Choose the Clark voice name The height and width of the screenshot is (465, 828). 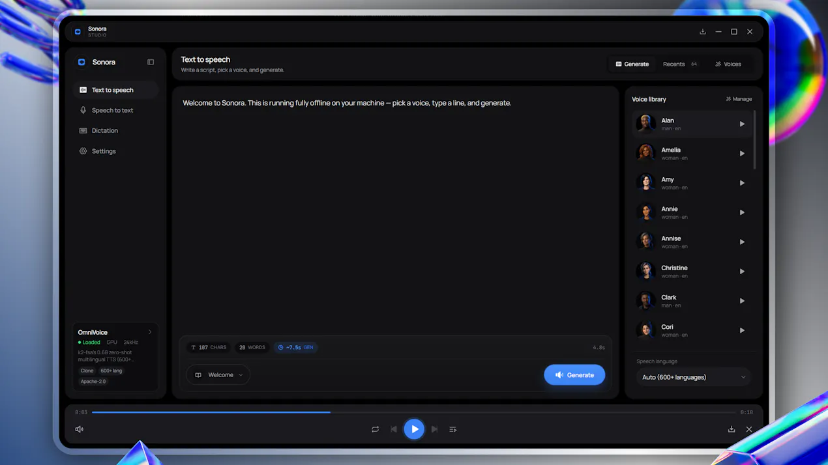pos(669,298)
